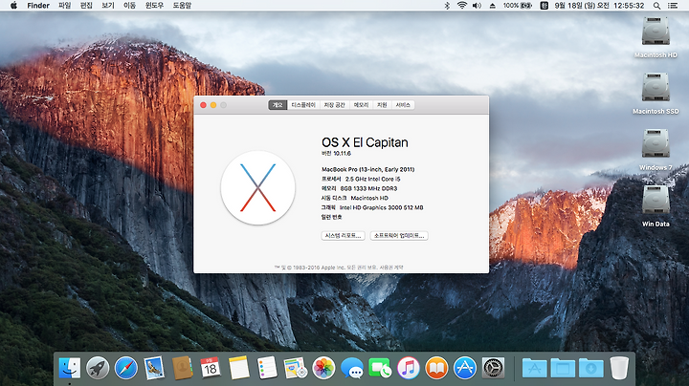Click eject icon in menu bar

(x=493, y=6)
